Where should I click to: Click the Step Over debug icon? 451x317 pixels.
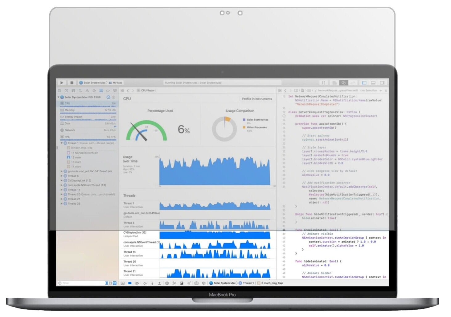pos(145,283)
